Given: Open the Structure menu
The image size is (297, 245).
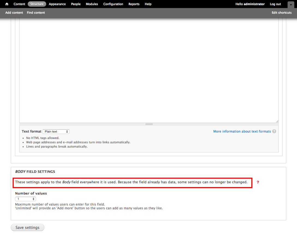Looking at the screenshot, I should [x=37, y=4].
